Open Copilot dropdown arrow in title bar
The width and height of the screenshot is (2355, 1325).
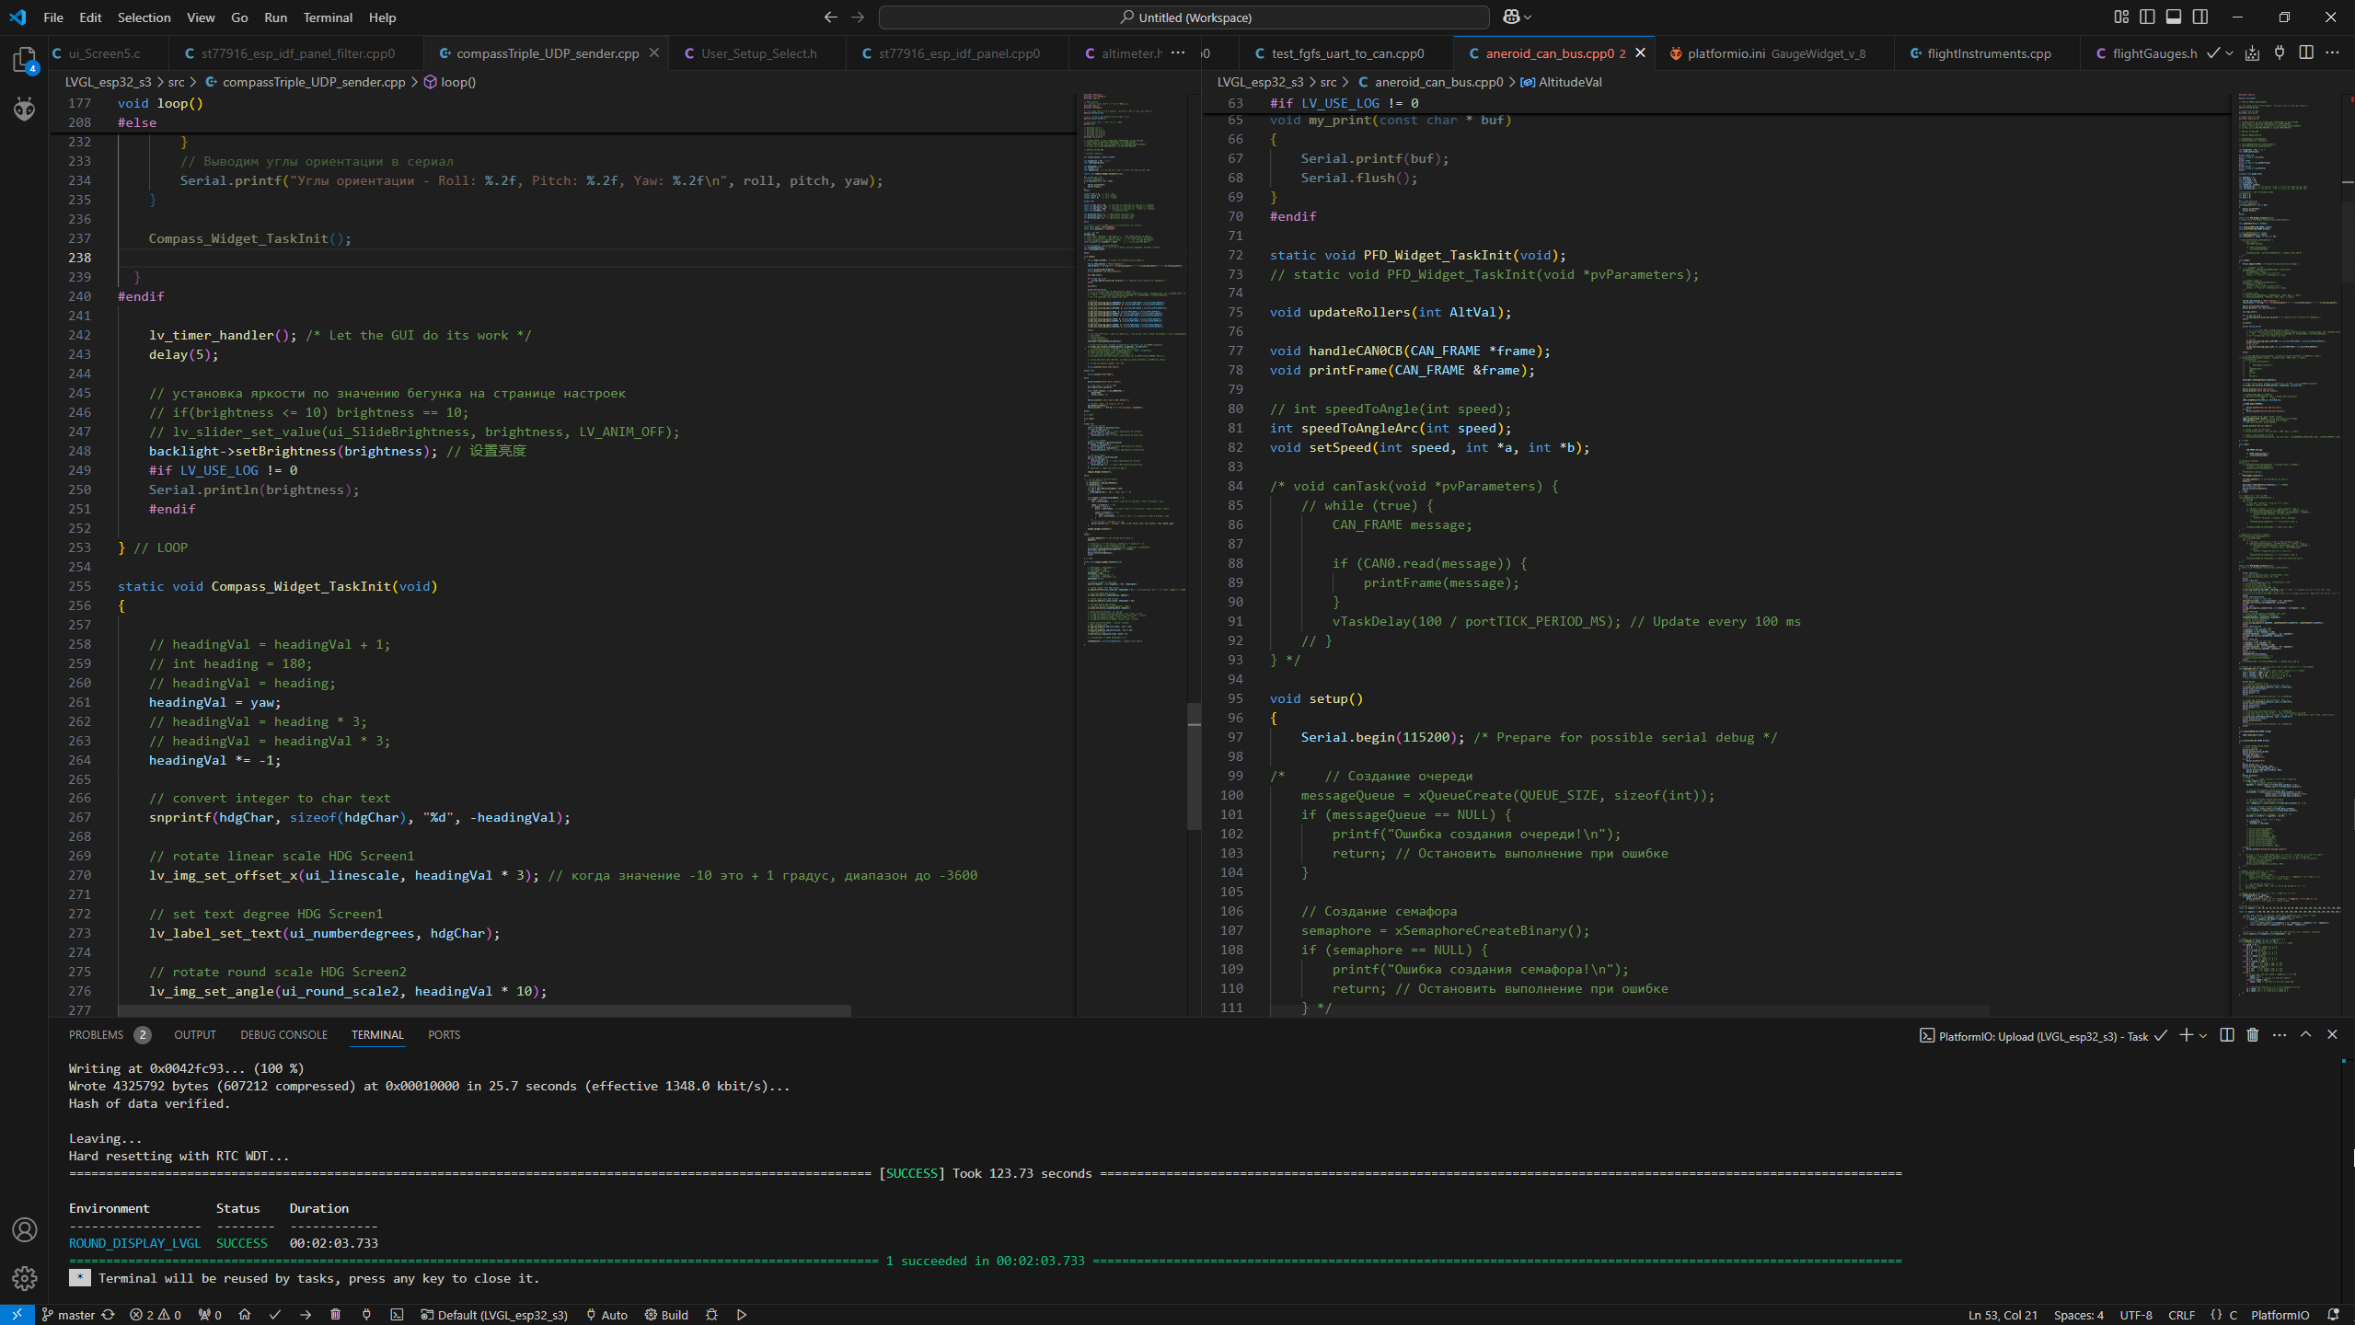pos(1529,17)
